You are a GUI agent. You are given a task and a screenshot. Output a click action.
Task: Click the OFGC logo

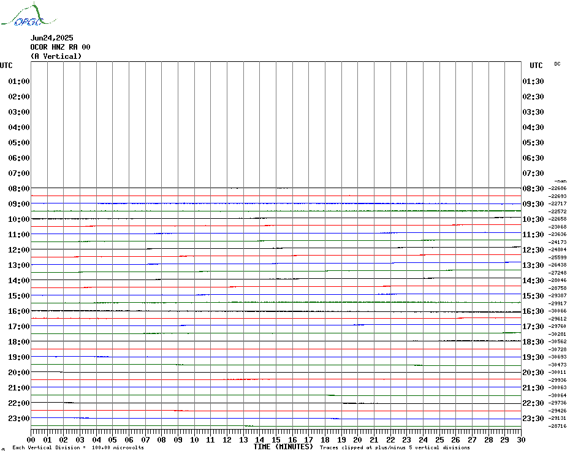click(28, 15)
